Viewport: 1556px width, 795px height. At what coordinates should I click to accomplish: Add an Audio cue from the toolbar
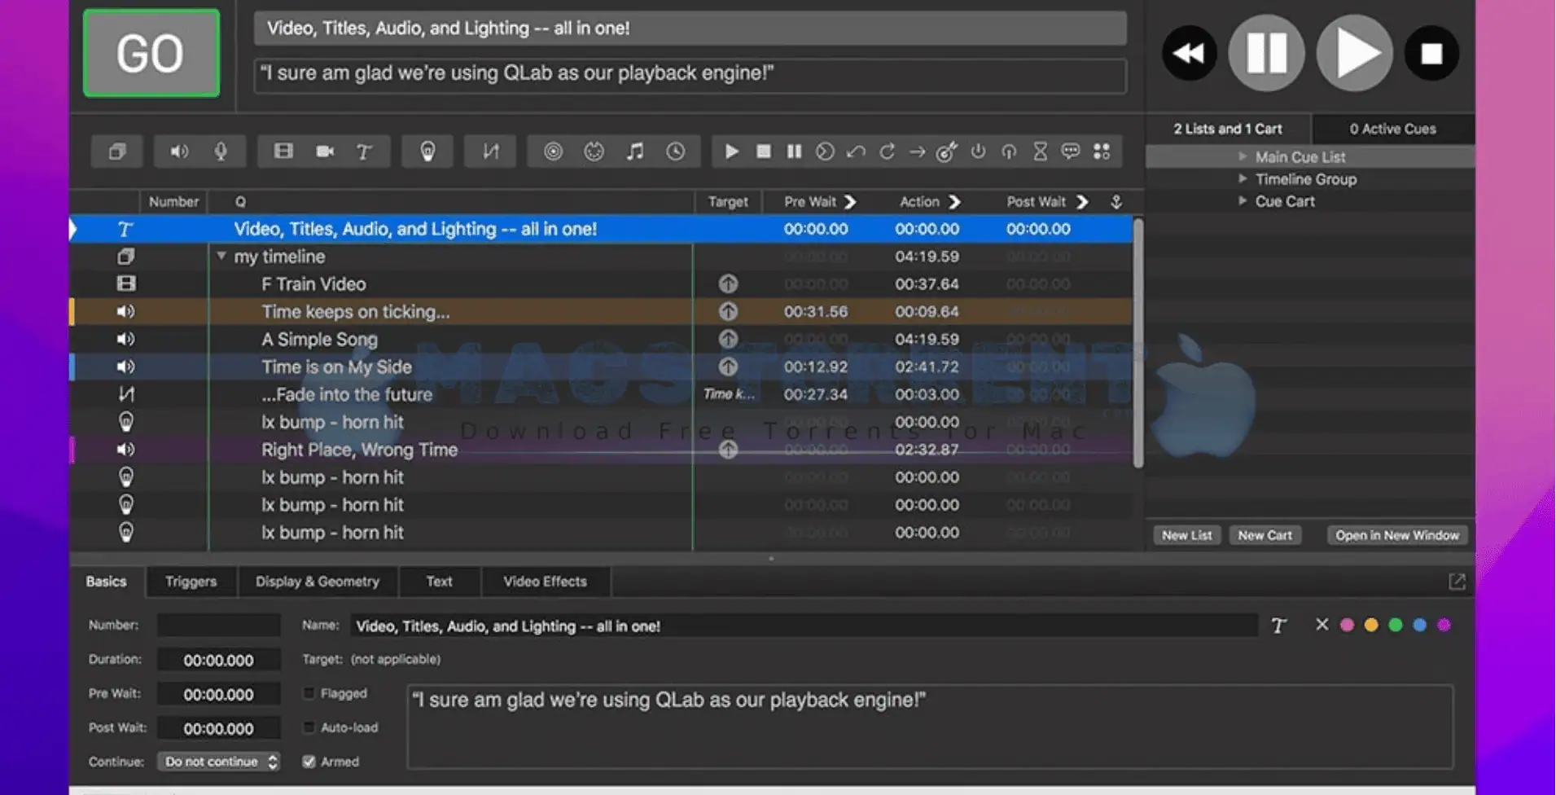(x=179, y=152)
